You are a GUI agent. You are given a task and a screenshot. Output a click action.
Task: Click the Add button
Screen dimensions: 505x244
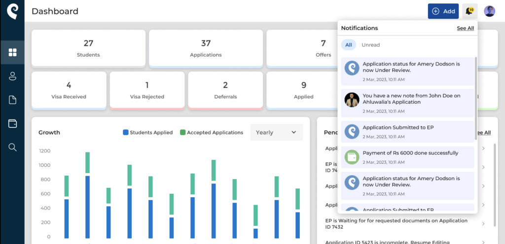click(x=443, y=11)
